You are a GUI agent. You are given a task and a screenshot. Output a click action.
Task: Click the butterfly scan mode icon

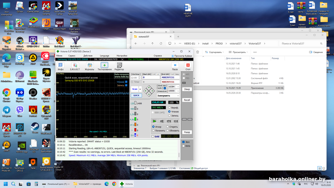176,121
